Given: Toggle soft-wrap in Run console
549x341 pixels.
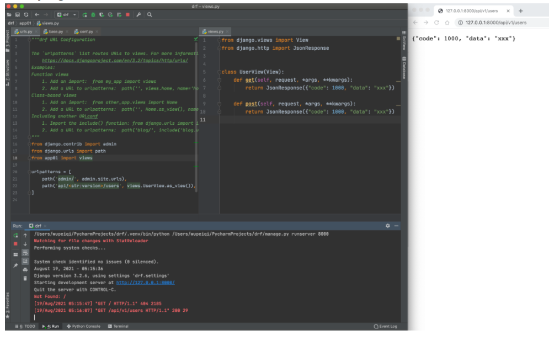Looking at the screenshot, I should pos(25,253).
